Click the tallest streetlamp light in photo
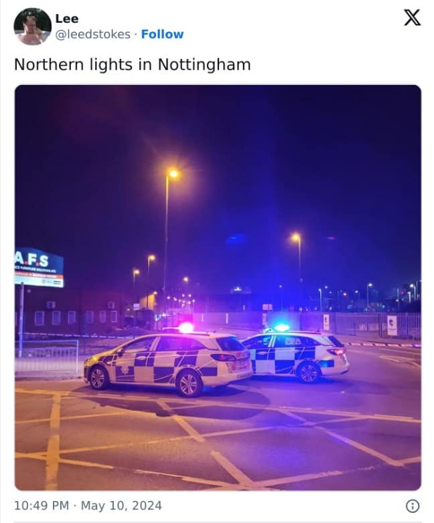This screenshot has width=434, height=523. coord(173,173)
